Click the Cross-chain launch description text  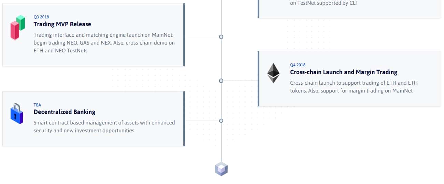tap(354, 87)
